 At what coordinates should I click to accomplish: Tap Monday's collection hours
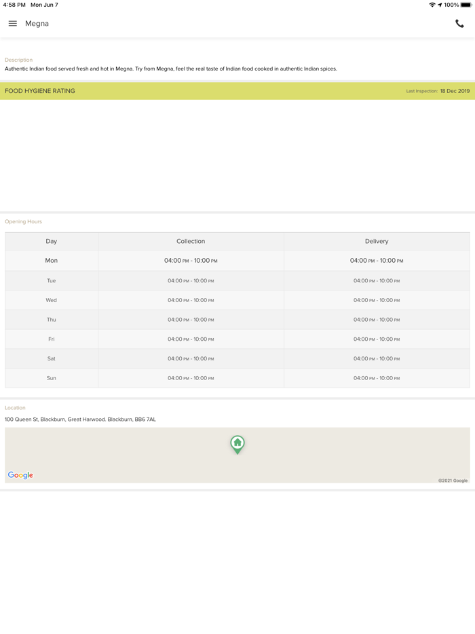(x=191, y=261)
